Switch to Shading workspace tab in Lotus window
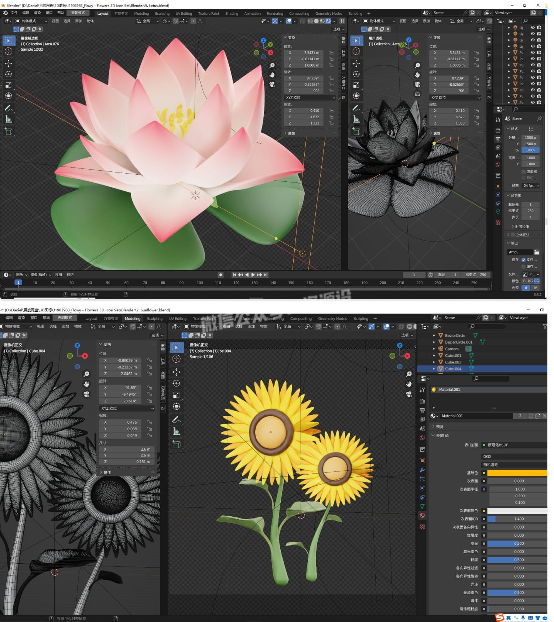Image resolution: width=554 pixels, height=622 pixels. [232, 14]
